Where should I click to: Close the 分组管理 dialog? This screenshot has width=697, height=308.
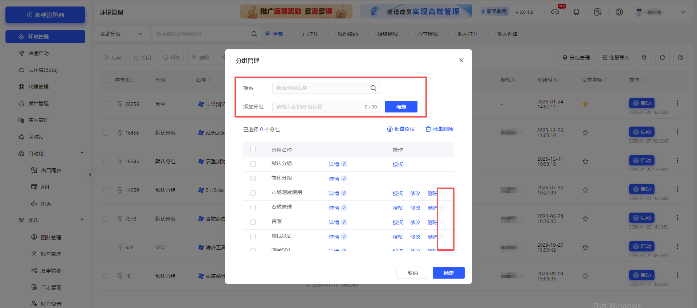coord(461,60)
